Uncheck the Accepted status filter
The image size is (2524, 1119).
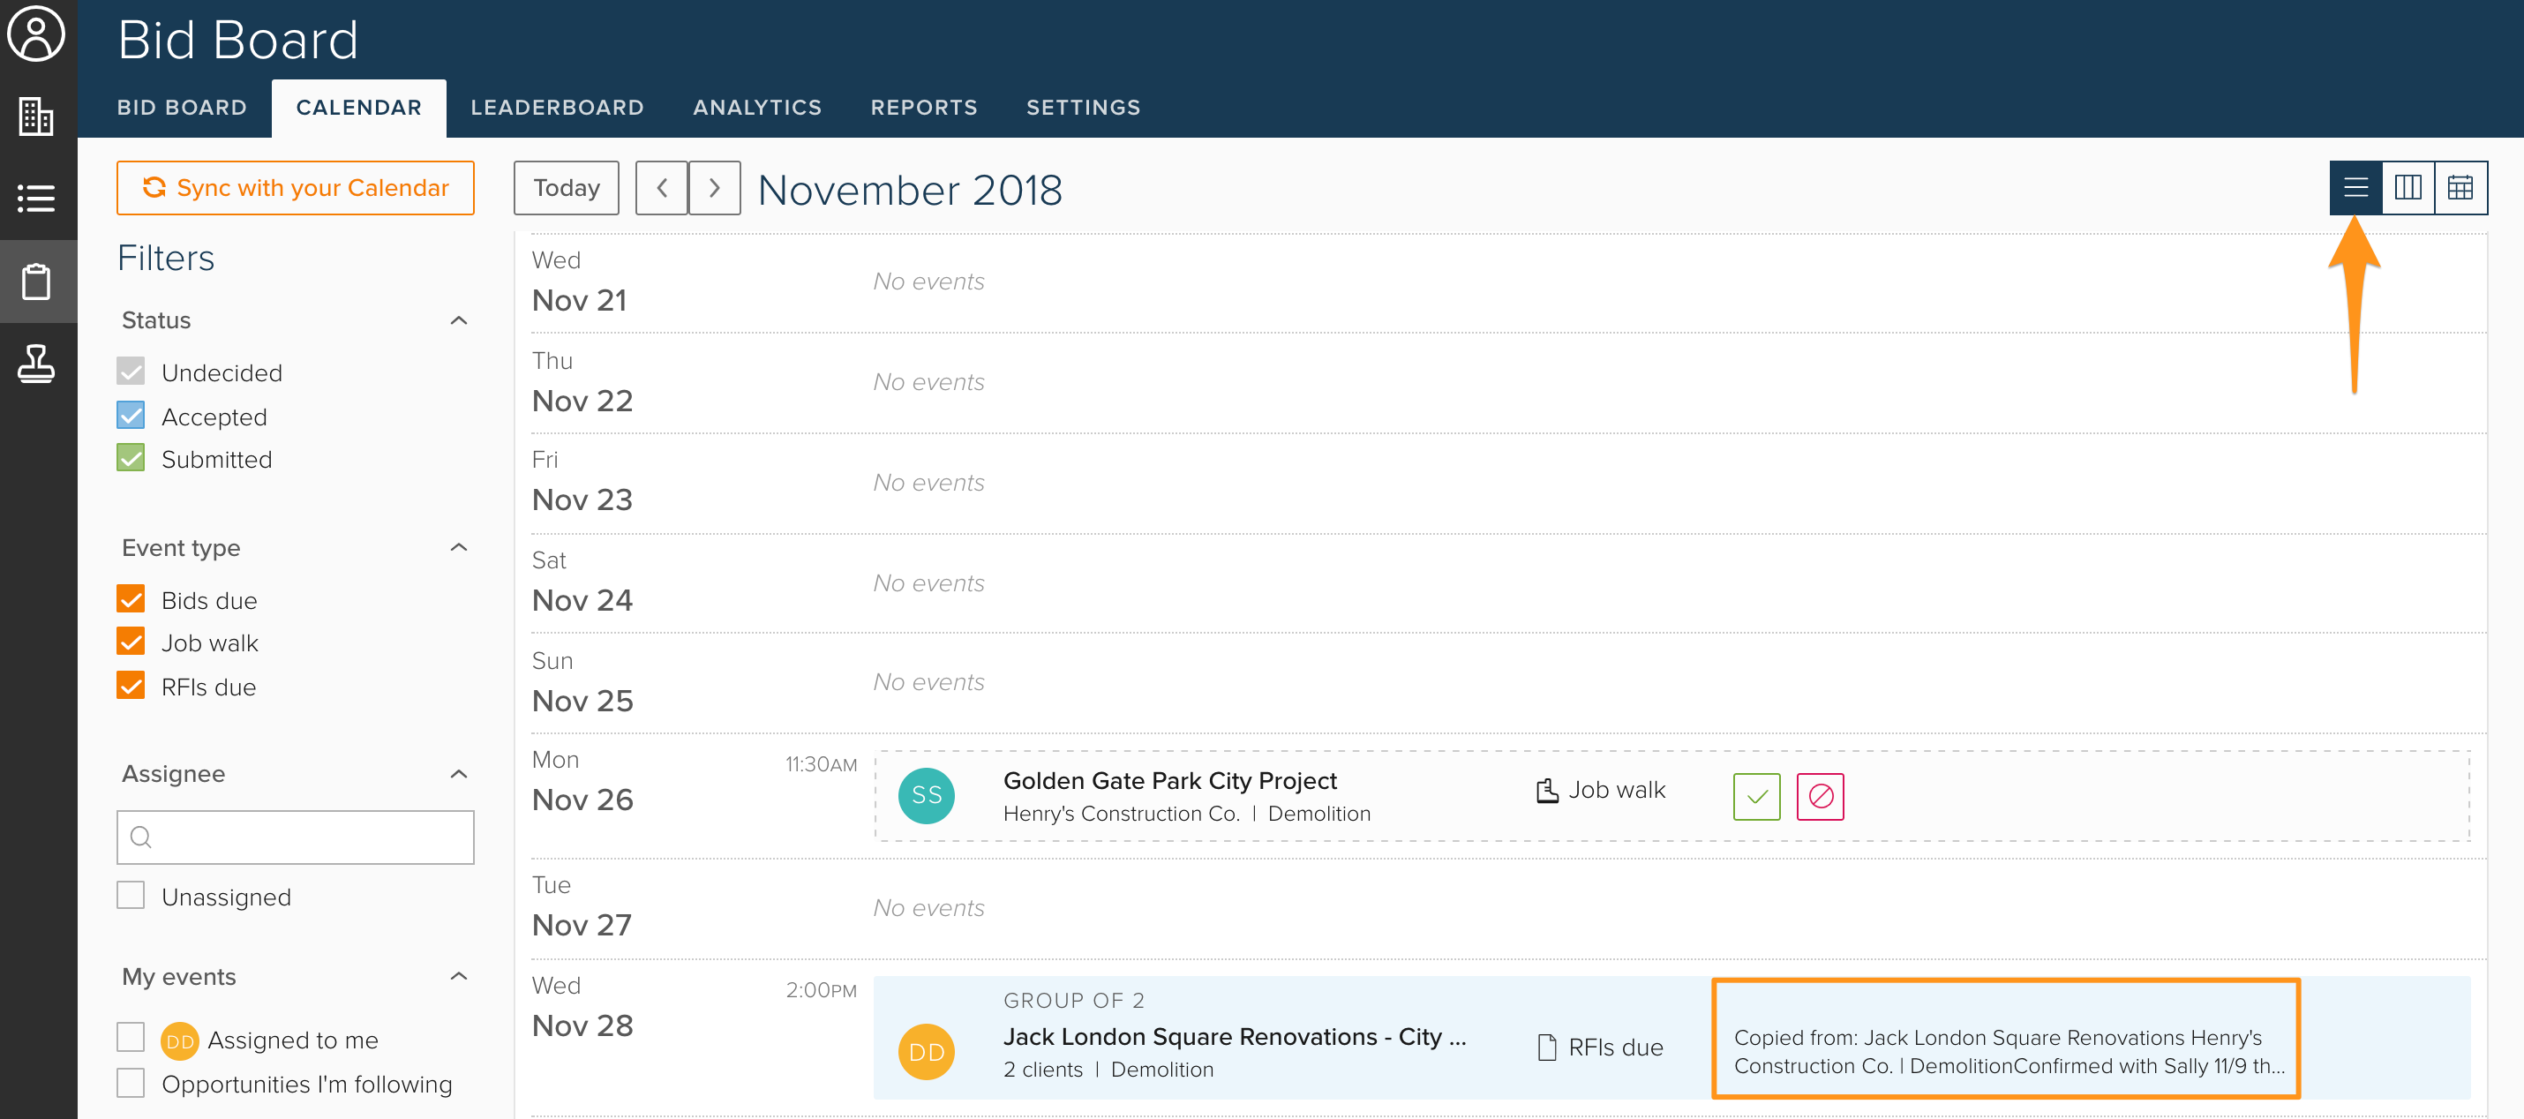click(x=131, y=417)
